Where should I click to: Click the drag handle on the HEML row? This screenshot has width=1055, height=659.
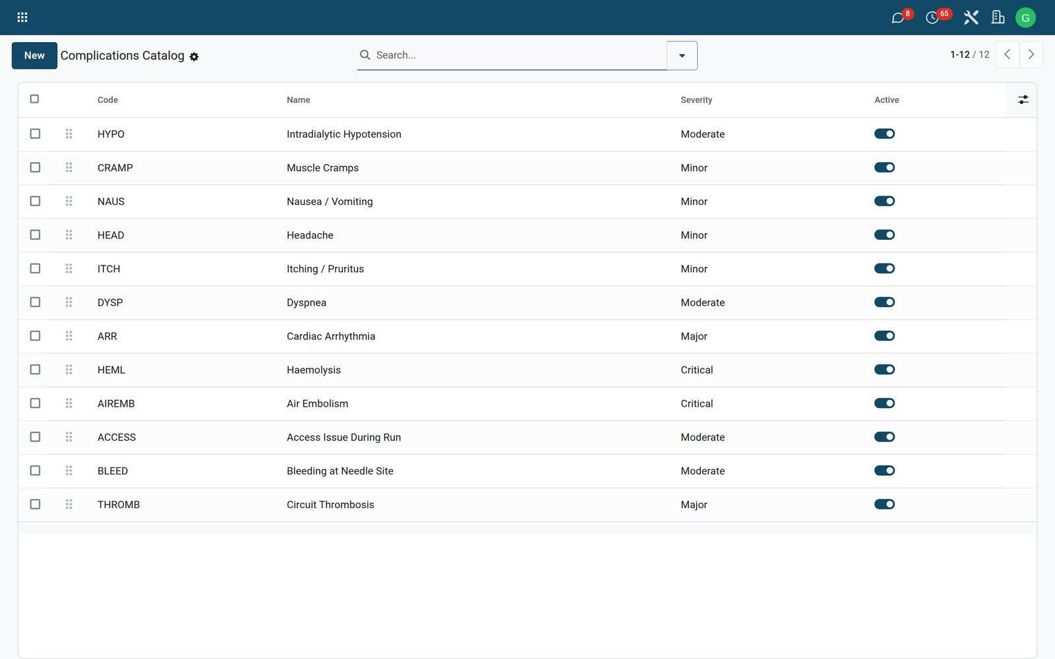69,370
